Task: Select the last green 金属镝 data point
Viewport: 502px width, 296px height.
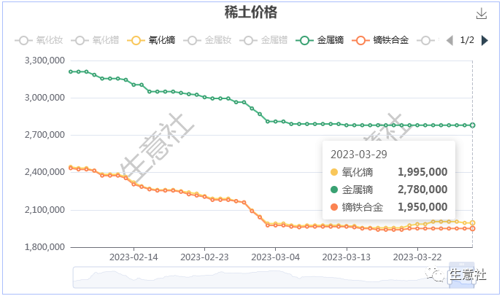Action: pyautogui.click(x=473, y=125)
